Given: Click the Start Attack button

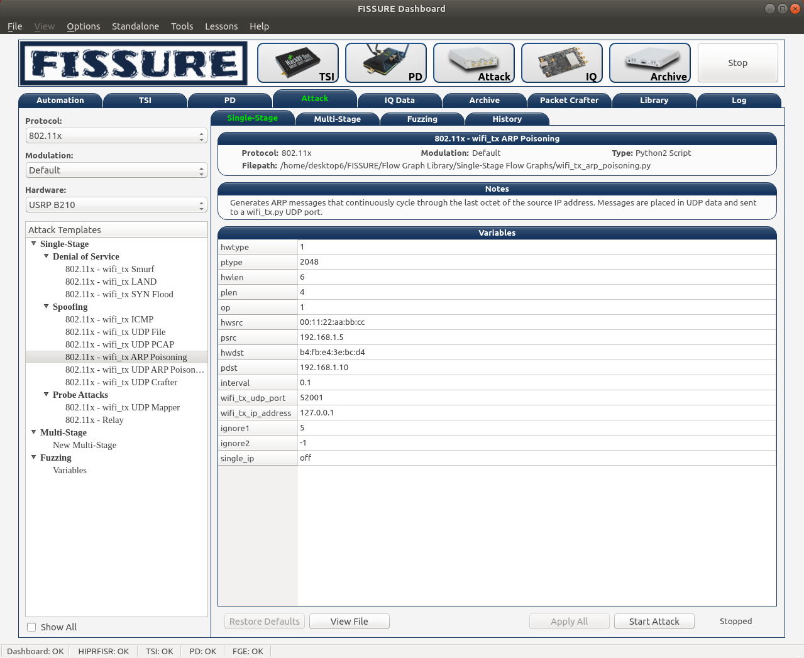Looking at the screenshot, I should tap(654, 622).
